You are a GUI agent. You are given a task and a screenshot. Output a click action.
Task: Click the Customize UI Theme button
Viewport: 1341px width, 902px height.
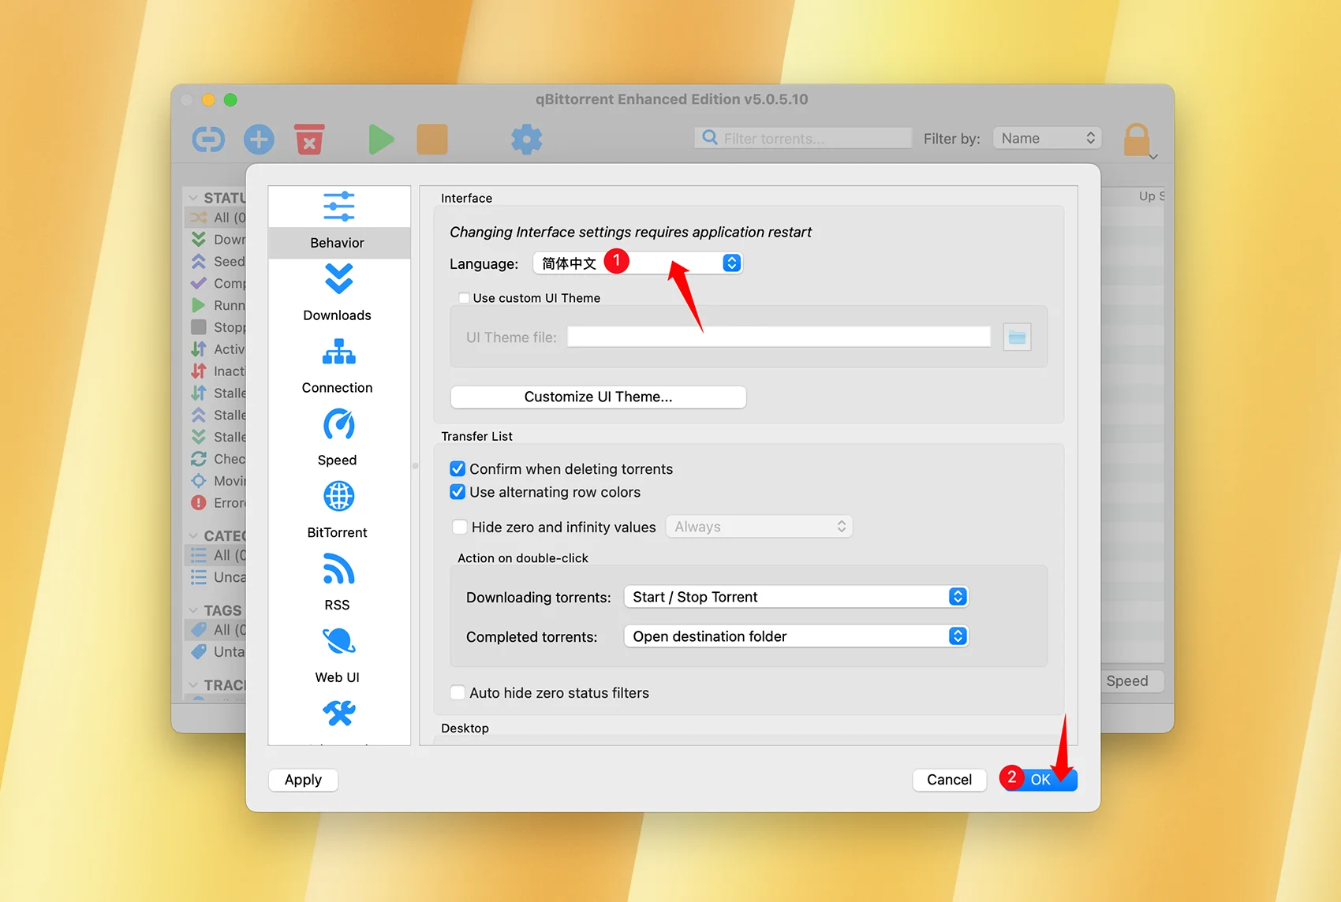598,397
